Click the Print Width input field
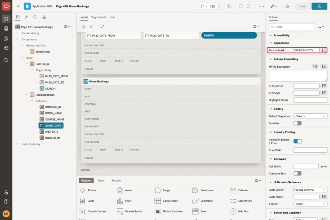330x220 pixels. tap(310, 150)
